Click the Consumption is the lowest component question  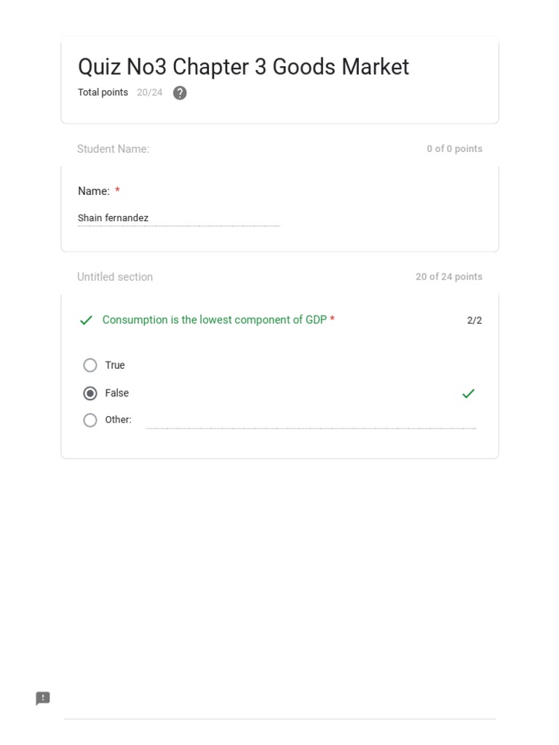pos(214,320)
